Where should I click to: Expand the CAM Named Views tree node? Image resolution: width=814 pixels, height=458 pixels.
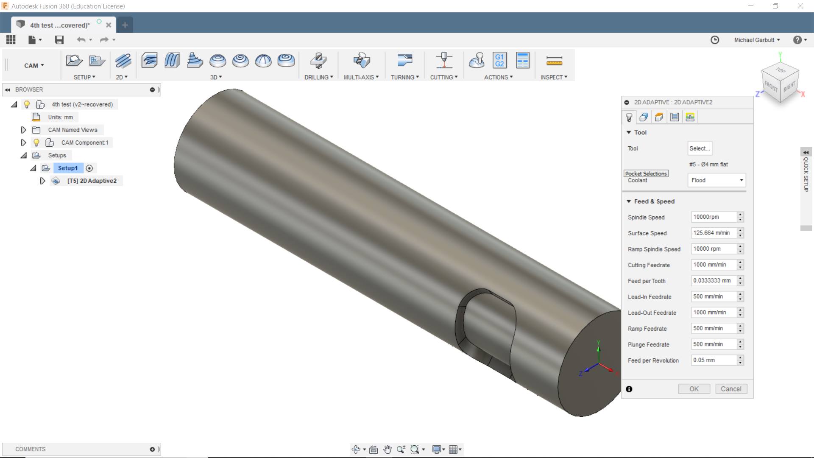tap(24, 130)
